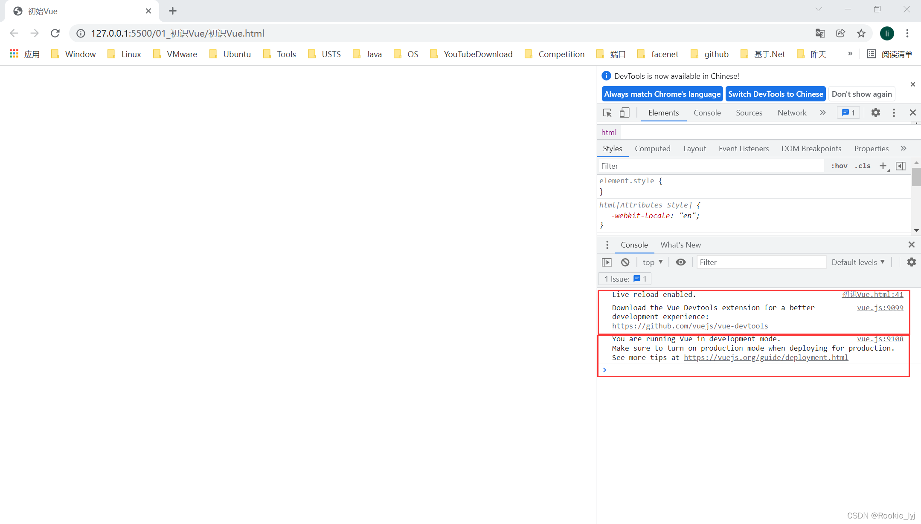Switch to the Network tab
921x524 pixels.
792,112
